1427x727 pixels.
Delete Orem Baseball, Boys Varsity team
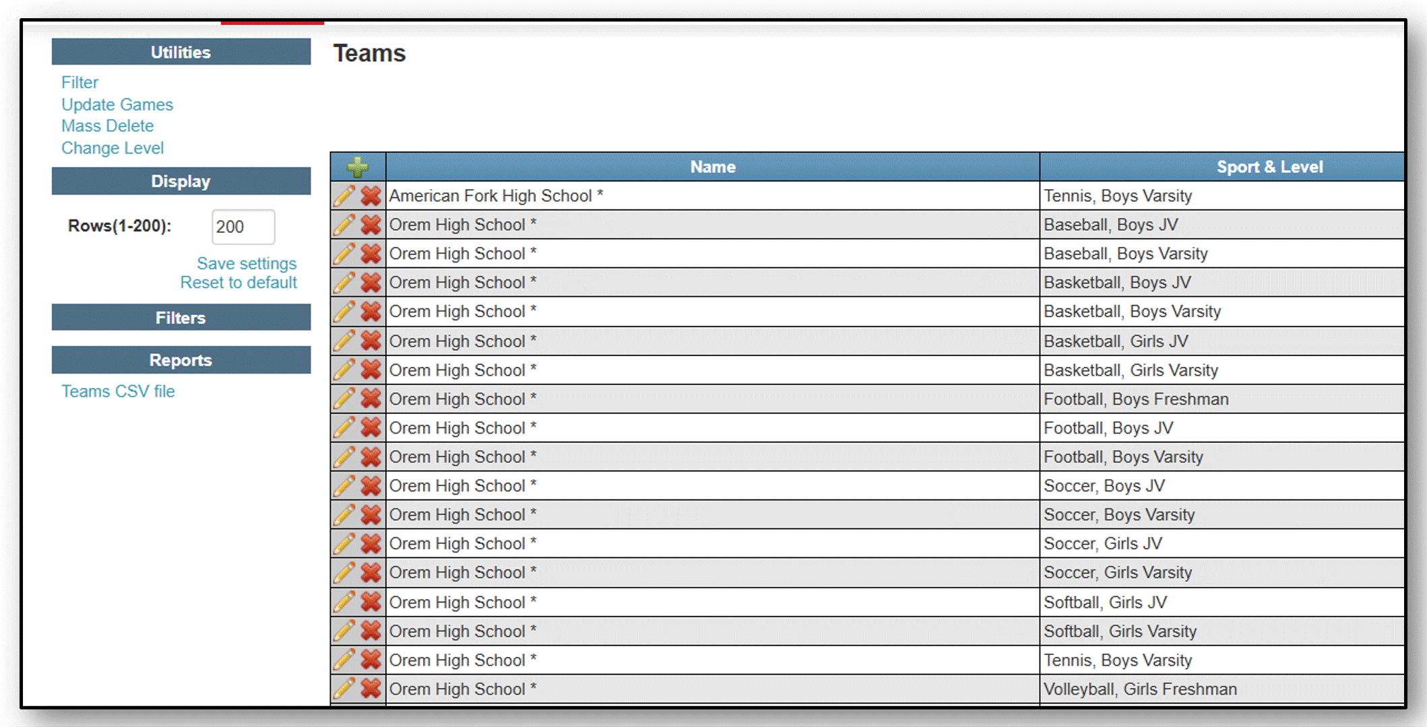click(x=371, y=254)
